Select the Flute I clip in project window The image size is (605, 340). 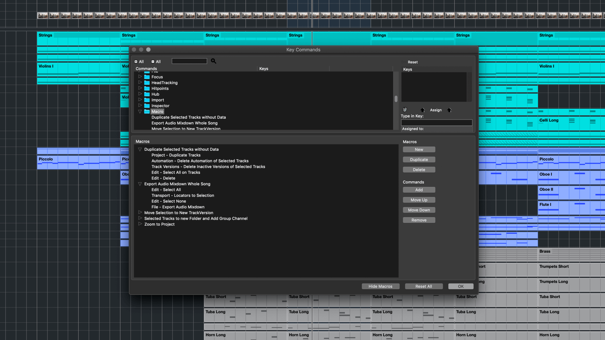coord(571,208)
